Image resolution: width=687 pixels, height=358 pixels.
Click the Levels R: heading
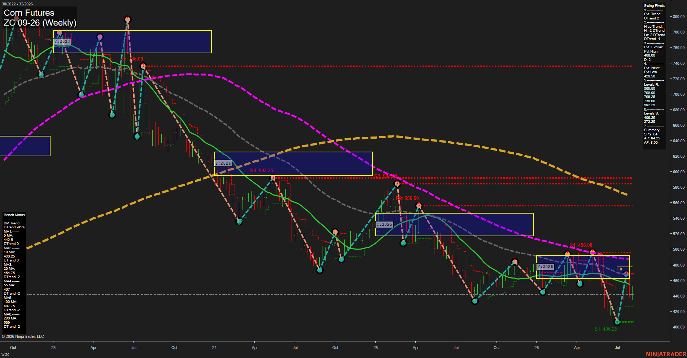(x=651, y=85)
